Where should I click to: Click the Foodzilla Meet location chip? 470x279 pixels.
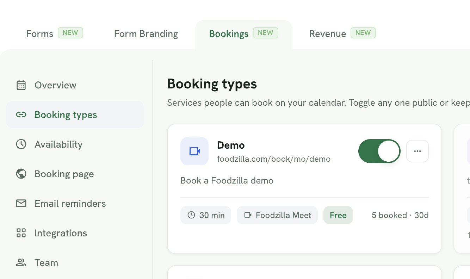(277, 215)
